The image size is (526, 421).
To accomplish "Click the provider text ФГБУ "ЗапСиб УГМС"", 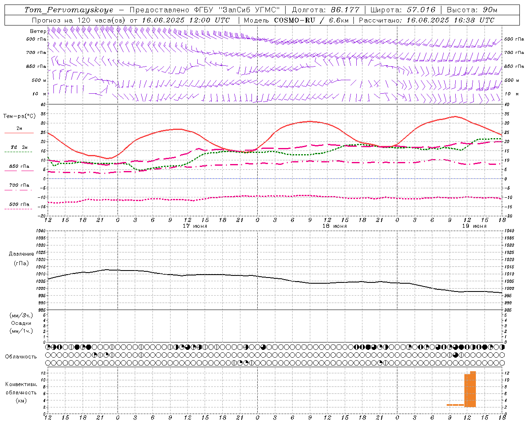I will 236,10.
